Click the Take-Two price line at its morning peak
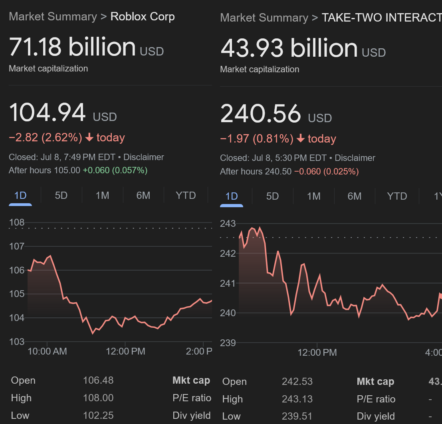 point(260,228)
